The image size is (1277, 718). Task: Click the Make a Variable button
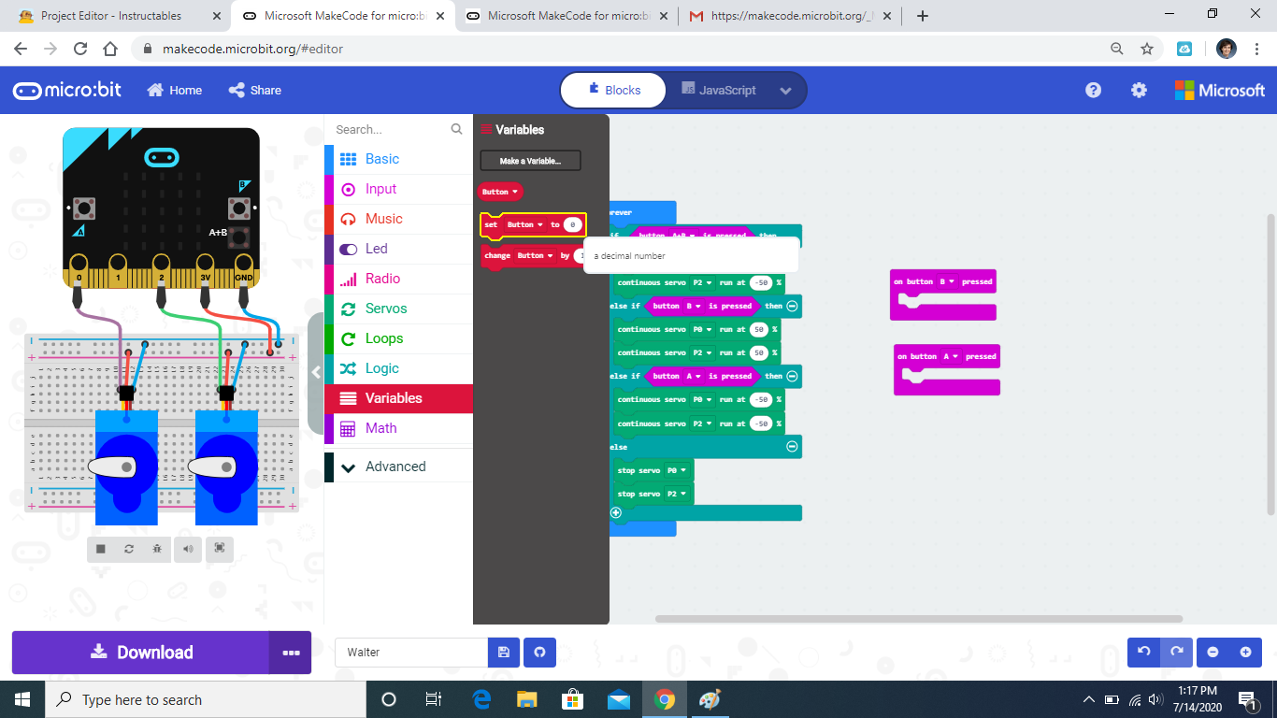(530, 161)
